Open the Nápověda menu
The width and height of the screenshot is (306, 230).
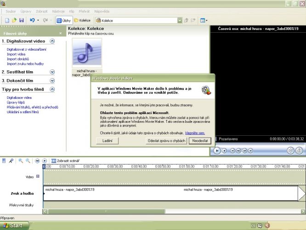(x=102, y=11)
